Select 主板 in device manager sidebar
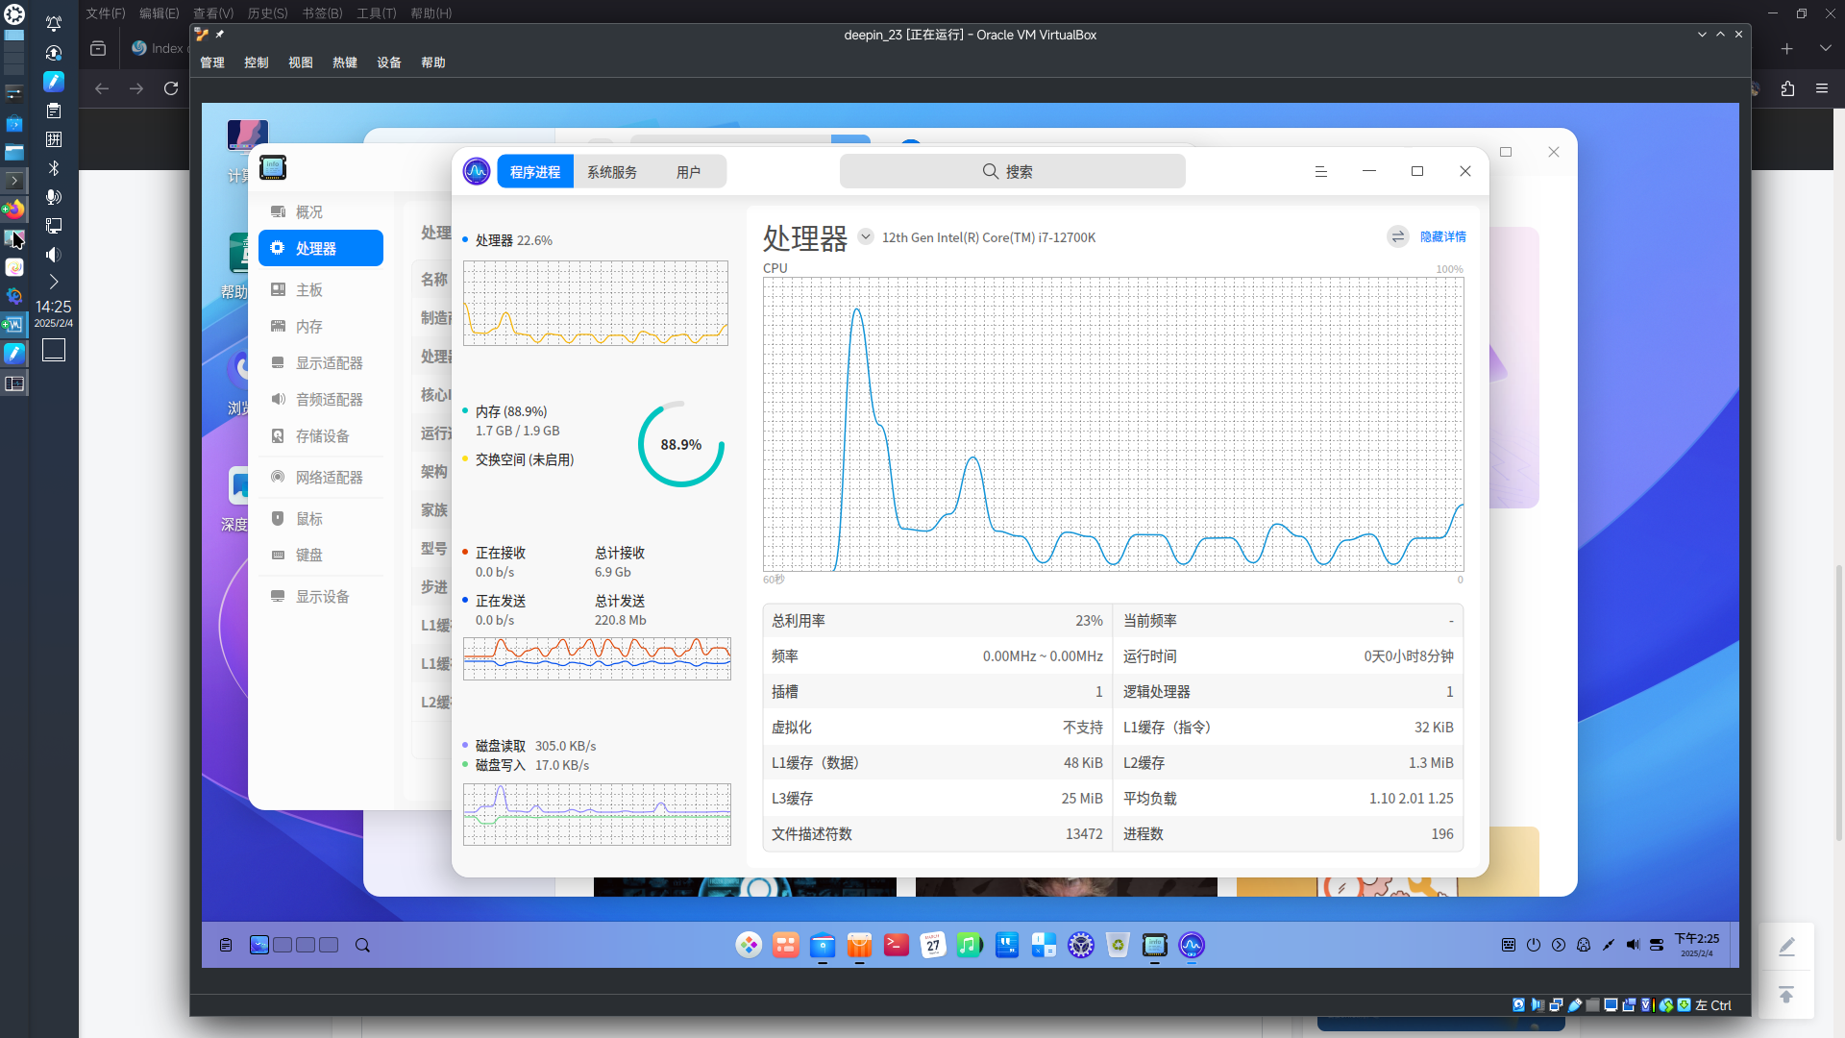 tap(321, 289)
